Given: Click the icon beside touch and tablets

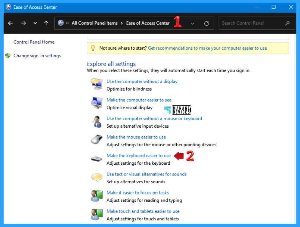Looking at the screenshot, I should pos(97,214).
